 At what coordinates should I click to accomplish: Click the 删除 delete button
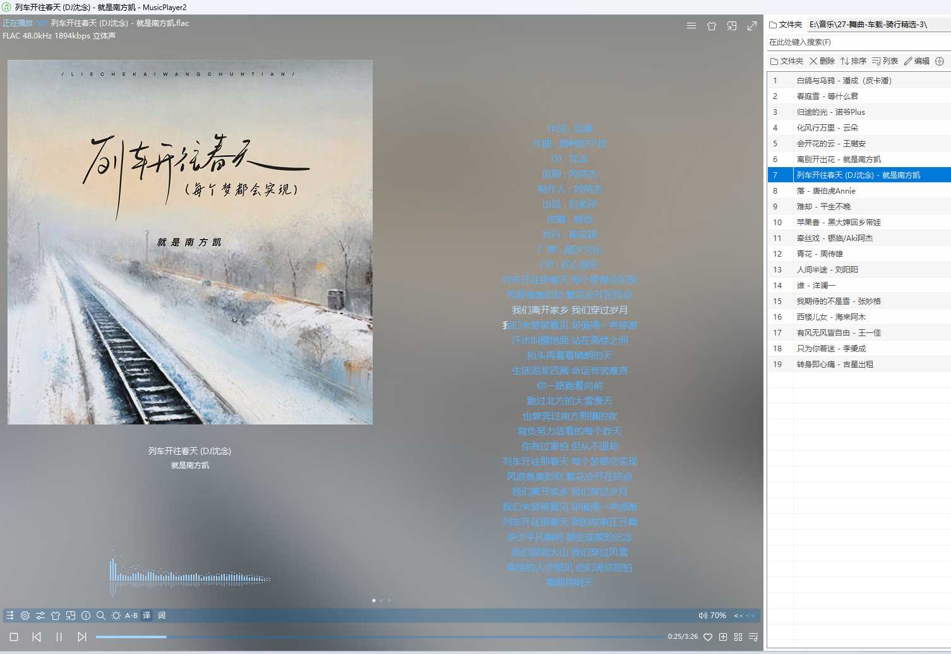coord(822,61)
